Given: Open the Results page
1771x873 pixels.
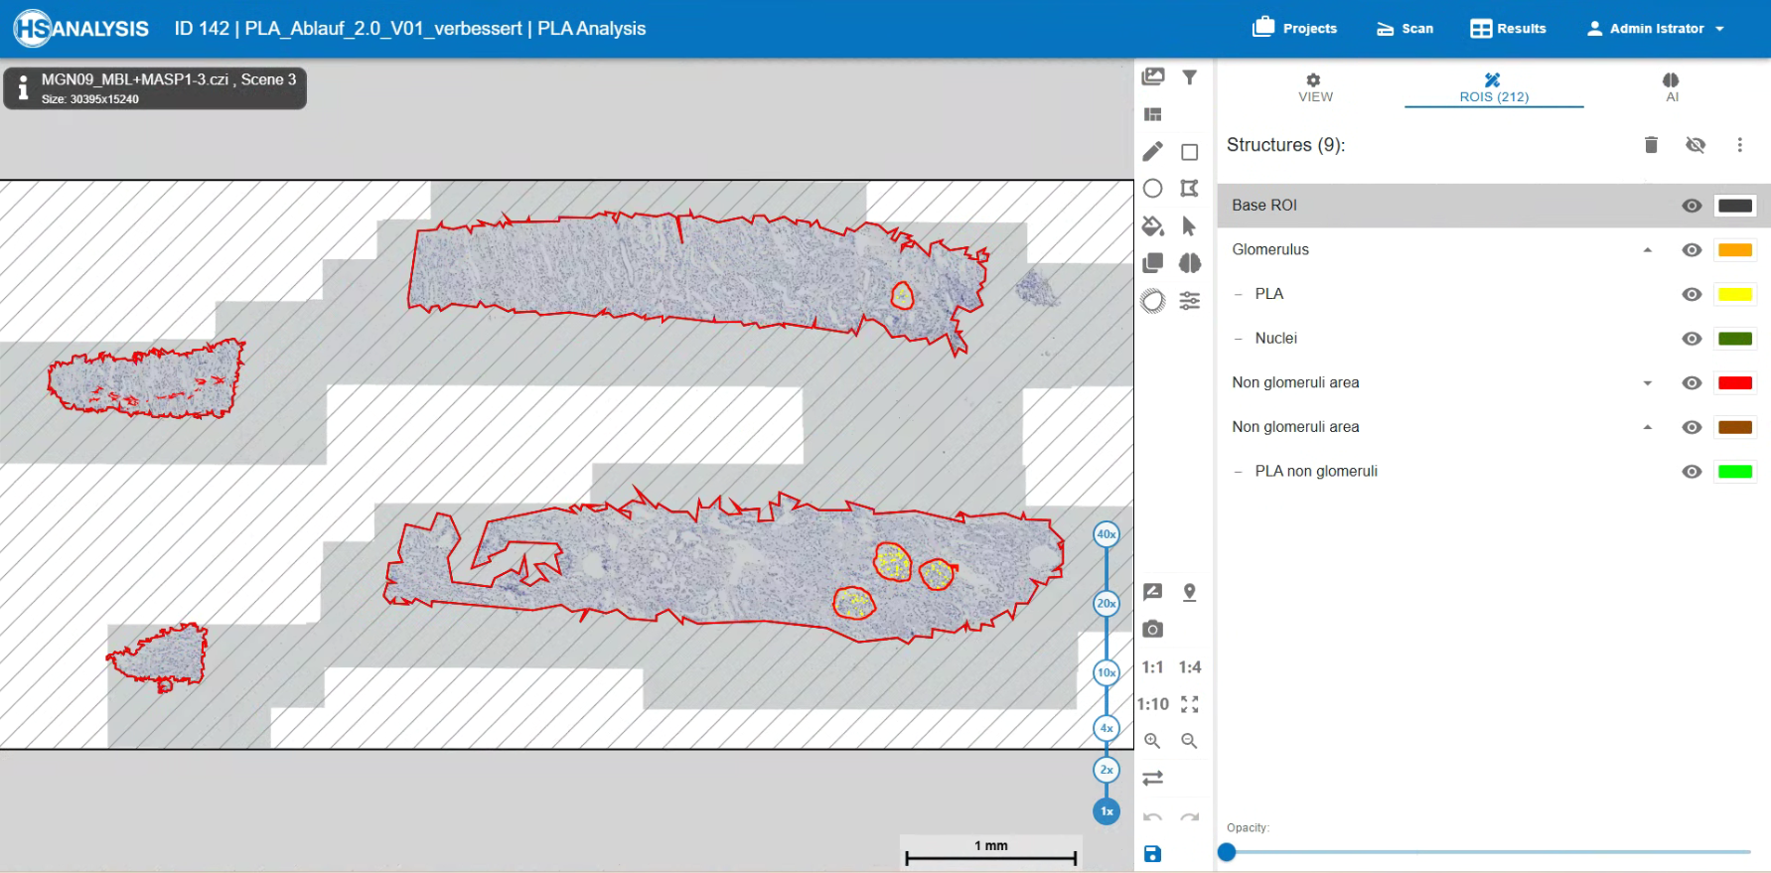Looking at the screenshot, I should pyautogui.click(x=1508, y=29).
